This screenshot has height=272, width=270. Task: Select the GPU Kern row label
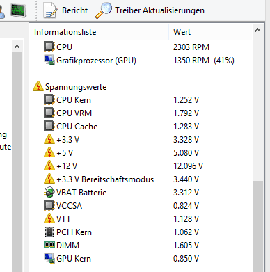(x=74, y=259)
